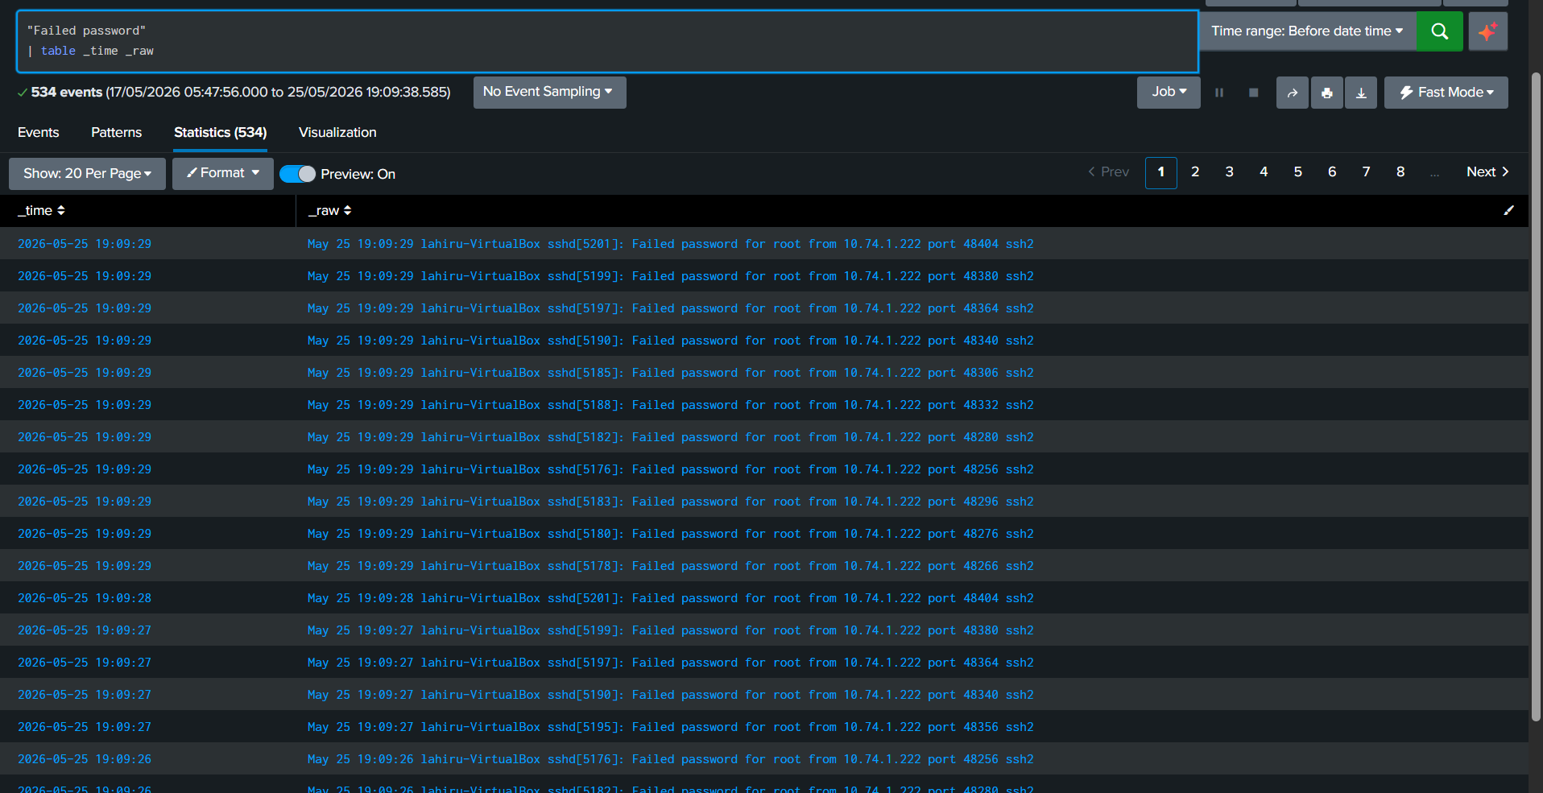Click the sshd[5183] port 48296 event
1543x793 pixels.
click(x=670, y=502)
